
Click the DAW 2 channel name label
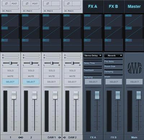click(x=72, y=137)
